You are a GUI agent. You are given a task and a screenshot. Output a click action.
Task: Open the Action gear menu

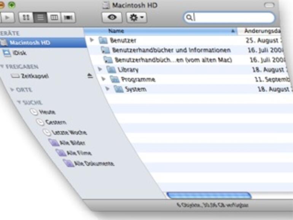tap(136, 18)
